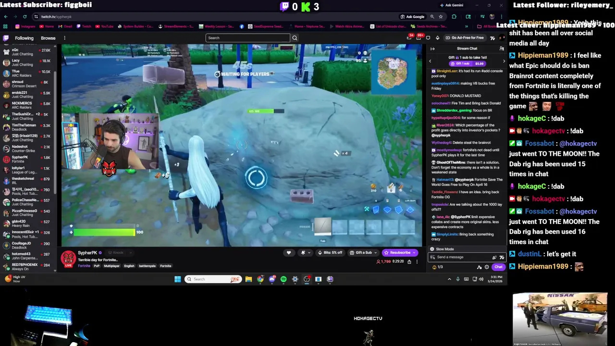
Task: Open chat identity moderator sword icon
Action: click(479, 267)
